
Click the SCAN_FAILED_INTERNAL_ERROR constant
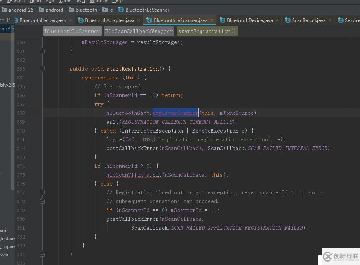(289, 148)
